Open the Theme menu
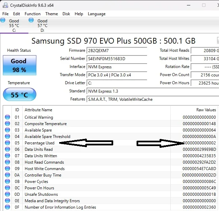 tap(51, 14)
